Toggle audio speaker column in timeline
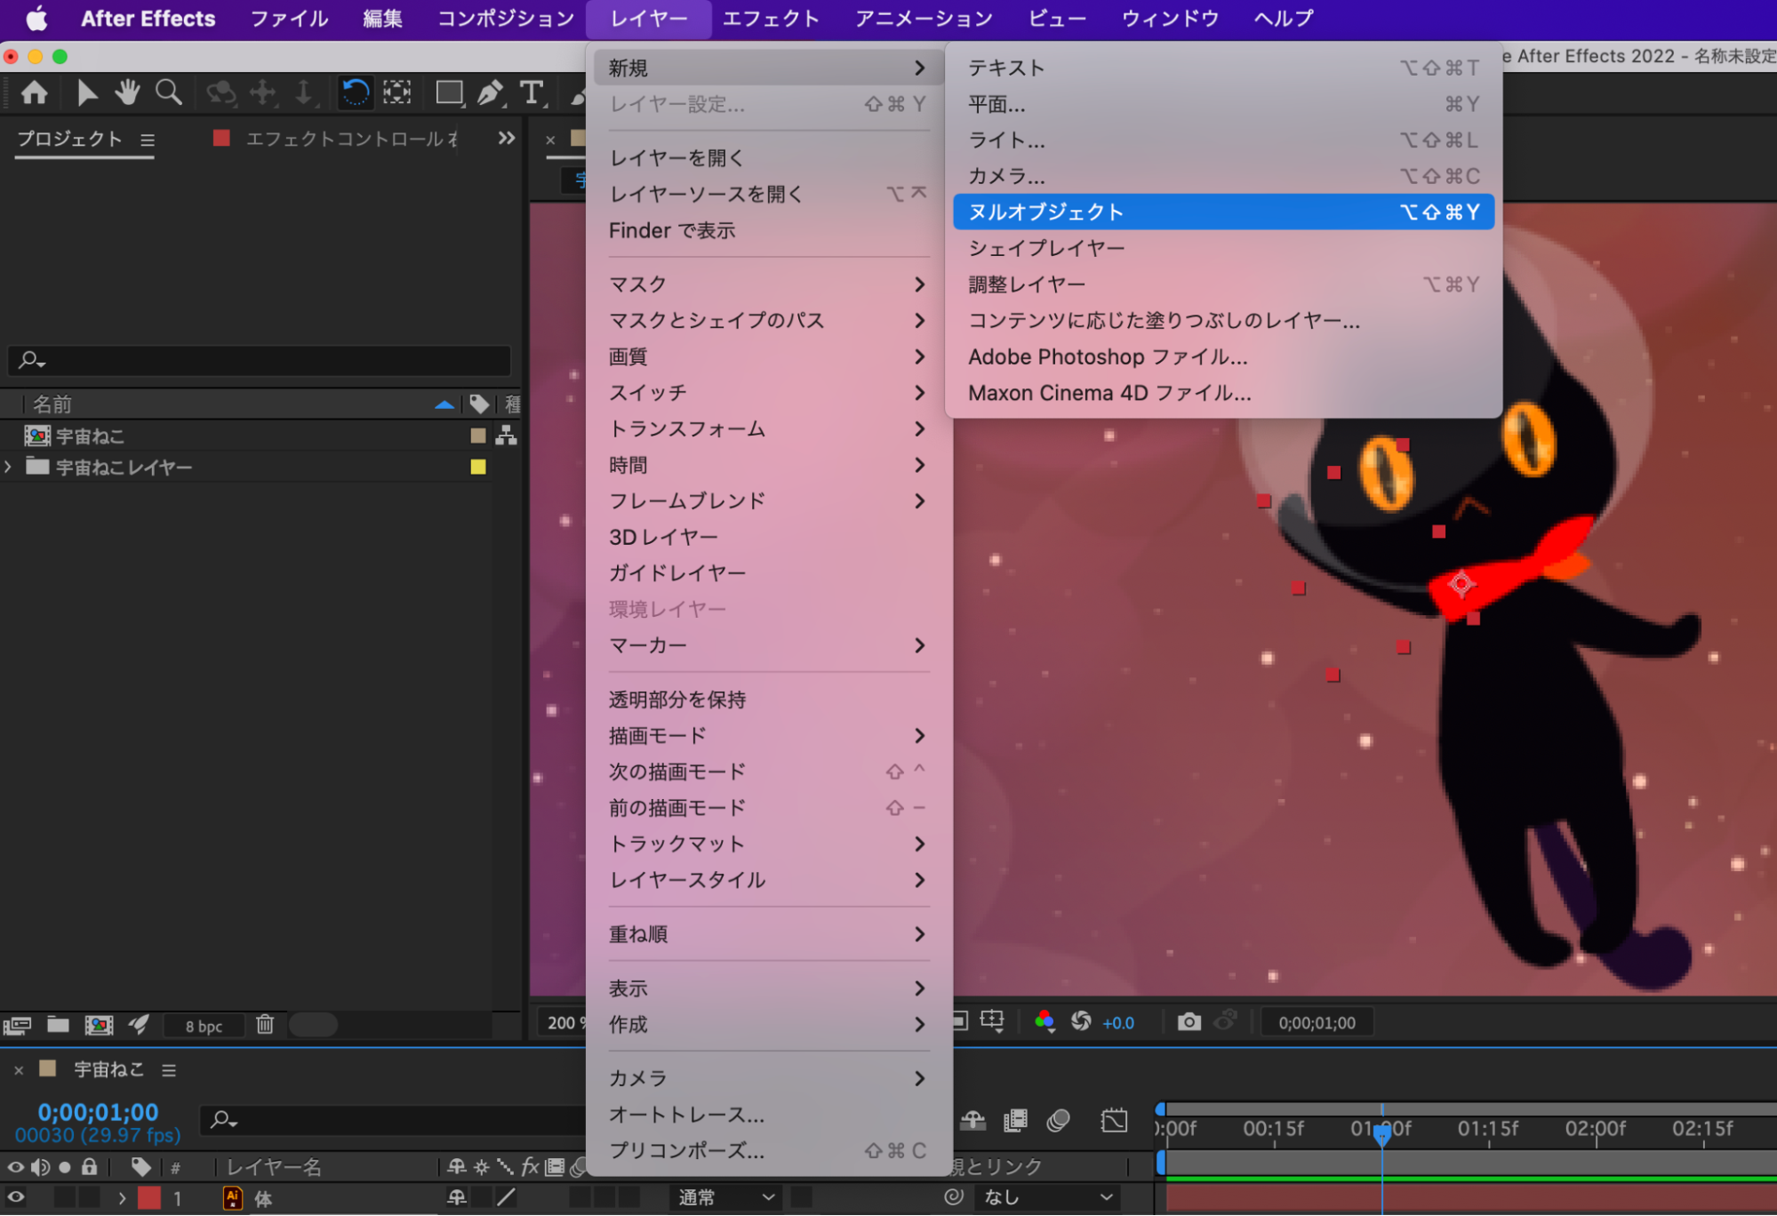This screenshot has height=1216, width=1777. coord(40,1166)
